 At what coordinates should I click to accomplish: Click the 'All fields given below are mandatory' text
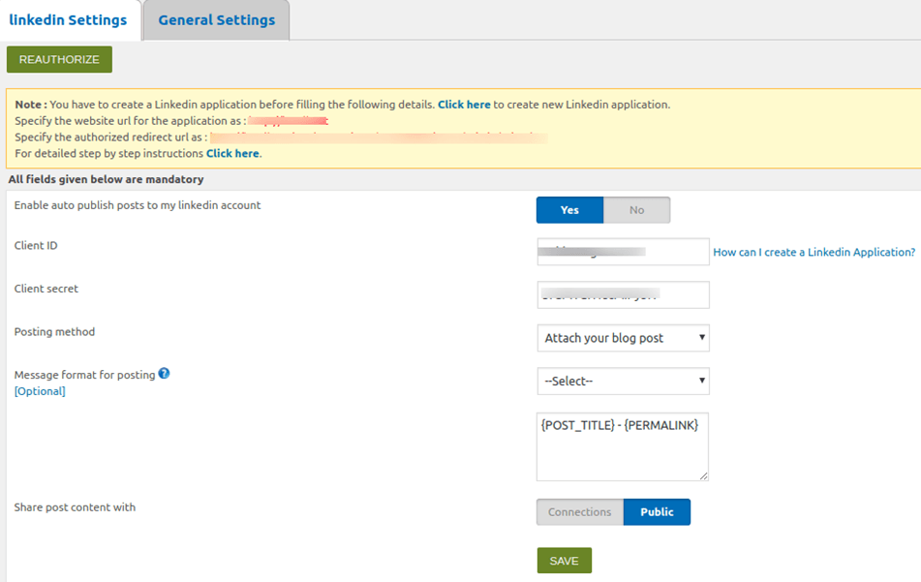click(x=106, y=179)
